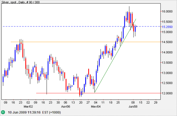Image resolution: width=177 pixels, height=116 pixels.
Task: Click the 'Apr/06' month label
Action: (x=66, y=106)
